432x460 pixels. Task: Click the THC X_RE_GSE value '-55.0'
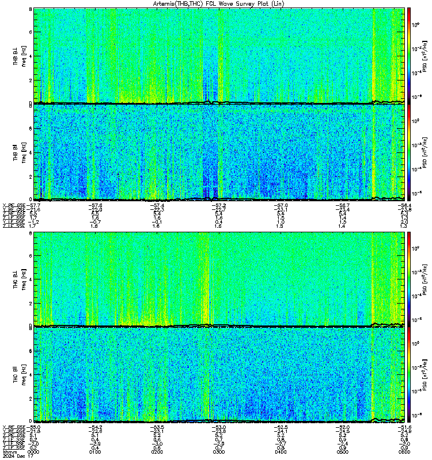point(33,427)
